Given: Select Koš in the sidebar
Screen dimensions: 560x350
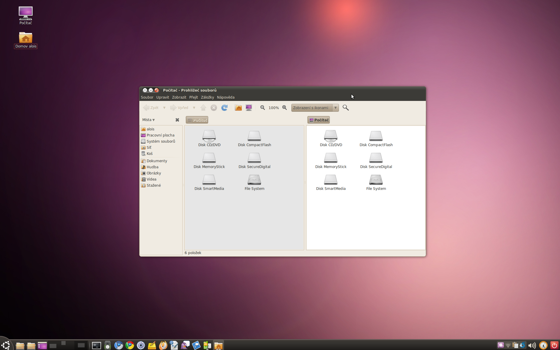Looking at the screenshot, I should 149,154.
